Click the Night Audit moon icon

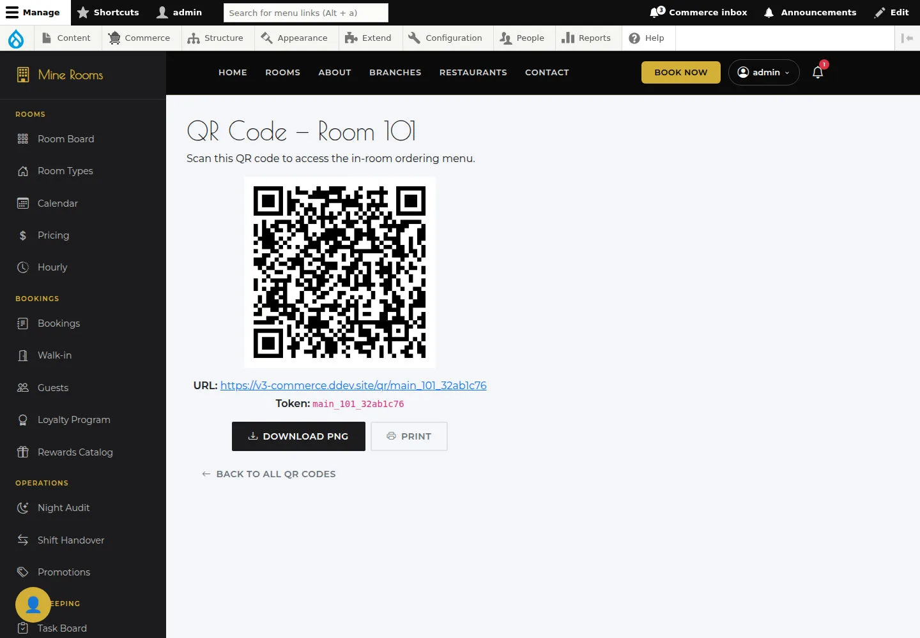point(23,508)
